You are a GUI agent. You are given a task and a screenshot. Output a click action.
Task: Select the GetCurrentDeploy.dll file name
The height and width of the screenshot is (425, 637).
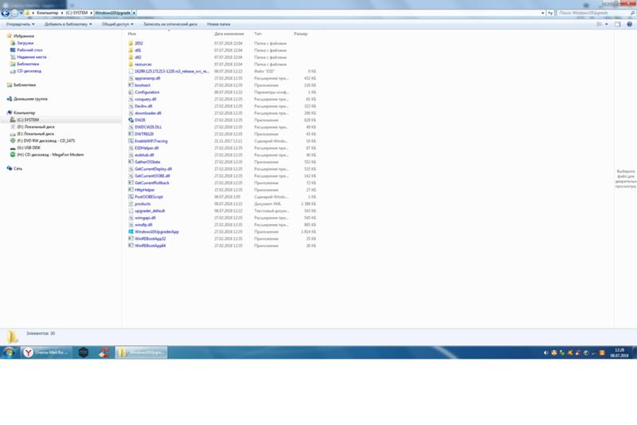click(153, 169)
